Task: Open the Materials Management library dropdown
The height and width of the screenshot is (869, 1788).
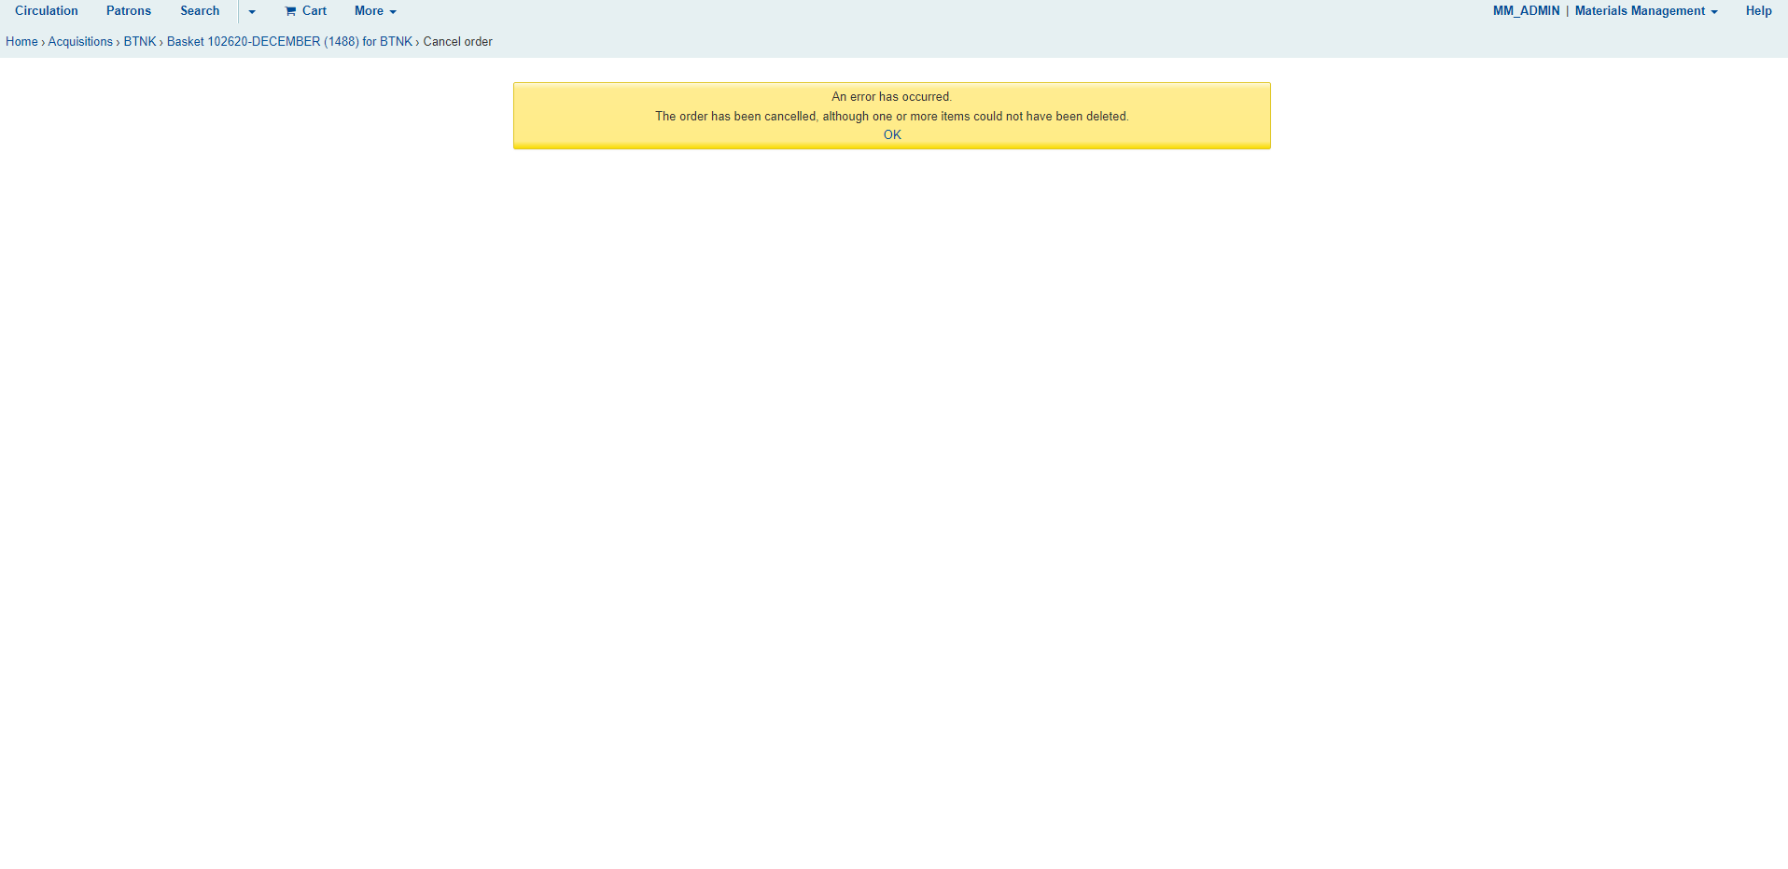Action: point(1639,11)
